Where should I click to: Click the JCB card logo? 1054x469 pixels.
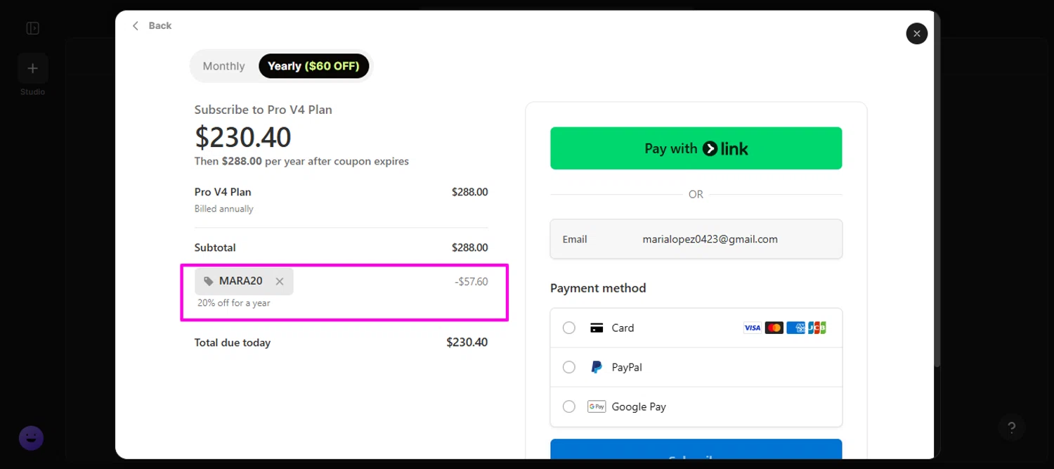tap(817, 328)
